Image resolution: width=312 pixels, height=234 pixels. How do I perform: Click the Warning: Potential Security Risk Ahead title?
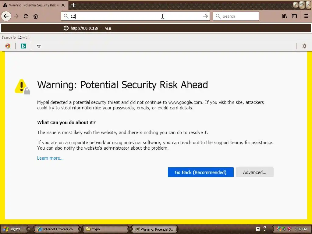pos(122,85)
